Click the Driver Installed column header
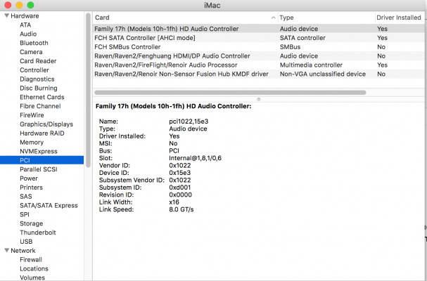This screenshot has height=281, width=427. point(400,17)
